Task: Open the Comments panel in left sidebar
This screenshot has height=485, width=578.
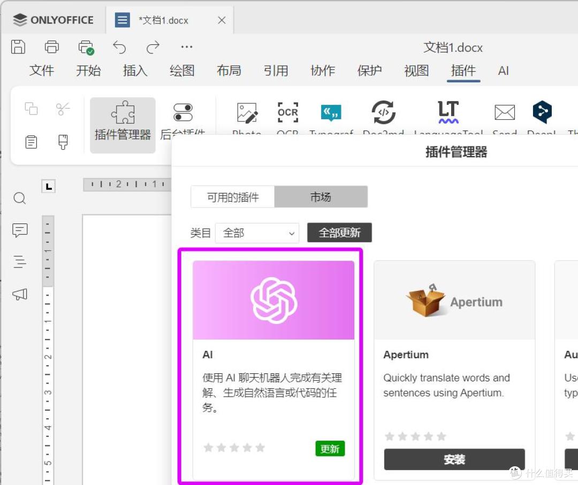Action: coord(20,230)
